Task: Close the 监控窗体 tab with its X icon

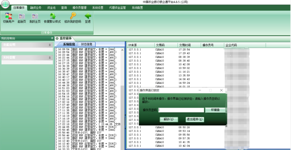Action: 57,38
